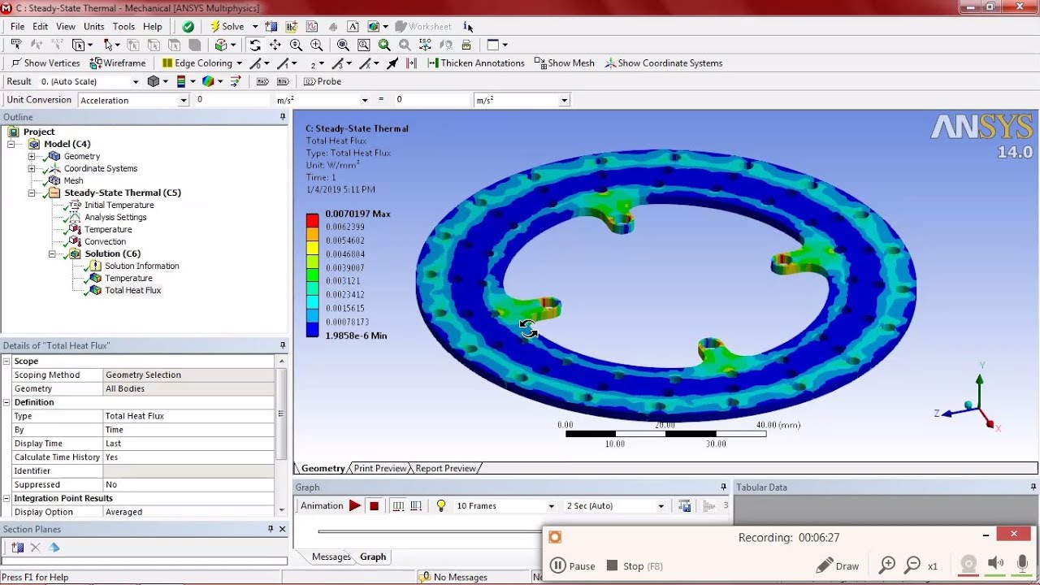The height and width of the screenshot is (585, 1040).
Task: Expand the Coordinate Systems tree node
Action: point(32,168)
